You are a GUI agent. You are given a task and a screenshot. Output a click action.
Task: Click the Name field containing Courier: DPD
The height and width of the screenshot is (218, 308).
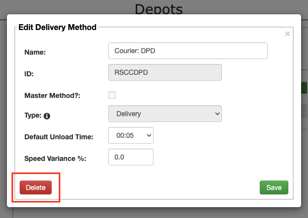pyautogui.click(x=188, y=51)
